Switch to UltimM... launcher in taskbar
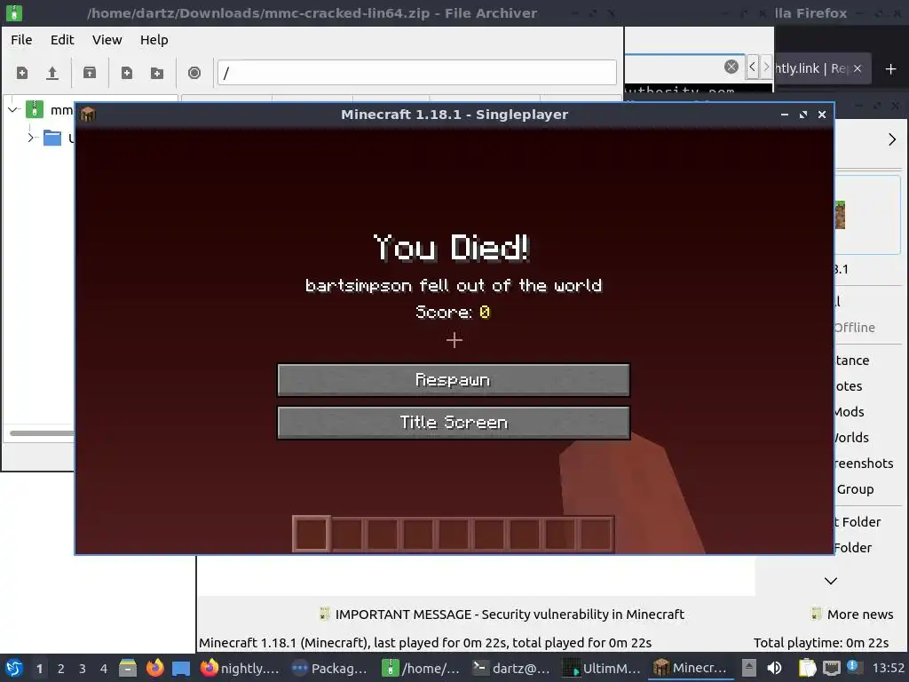 point(602,668)
